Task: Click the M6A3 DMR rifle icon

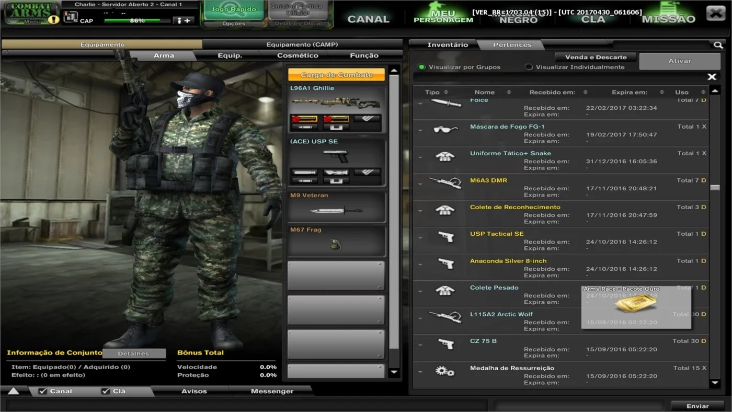Action: (x=445, y=182)
